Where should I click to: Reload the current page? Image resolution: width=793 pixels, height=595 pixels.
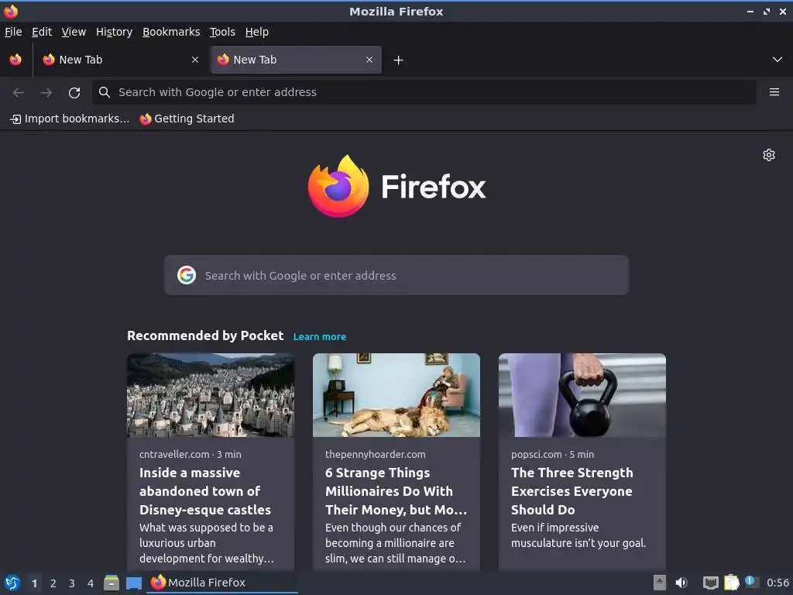(74, 93)
